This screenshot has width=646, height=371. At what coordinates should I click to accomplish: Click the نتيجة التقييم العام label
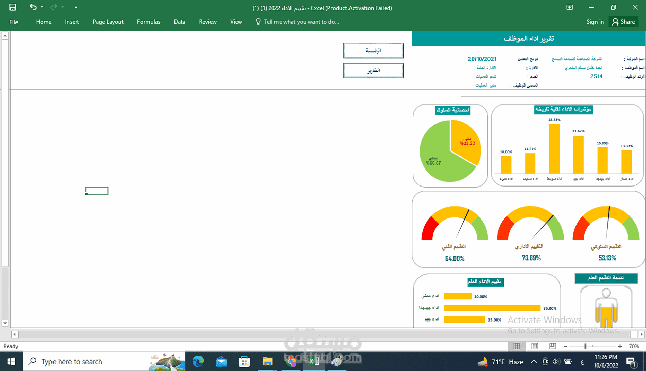point(606,278)
